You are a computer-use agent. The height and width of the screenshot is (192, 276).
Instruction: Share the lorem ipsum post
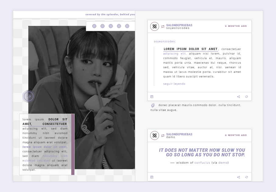click(x=239, y=97)
